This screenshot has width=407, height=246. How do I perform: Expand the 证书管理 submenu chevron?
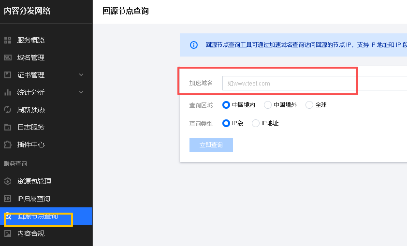coord(81,75)
